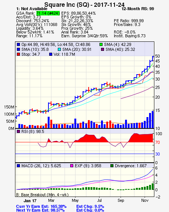Viewport: 169px width, 212px height.
Task: Click the Price/Sales: 9.3 value
Action: (127, 24)
